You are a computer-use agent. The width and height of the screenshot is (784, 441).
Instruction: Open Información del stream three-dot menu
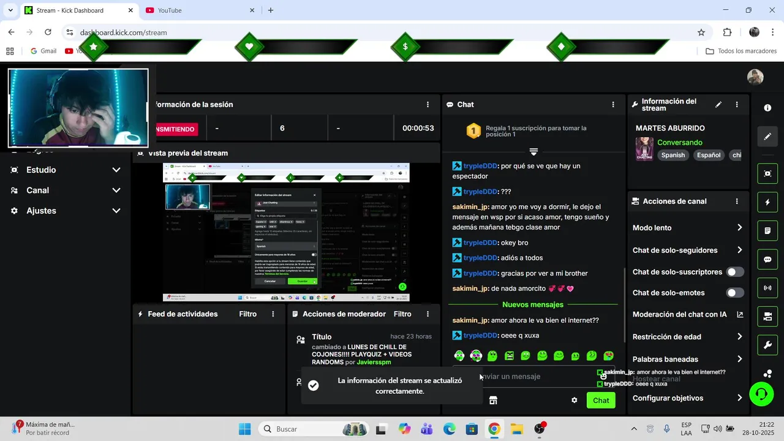pos(737,105)
